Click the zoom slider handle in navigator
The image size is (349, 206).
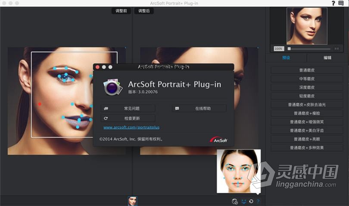289,48
